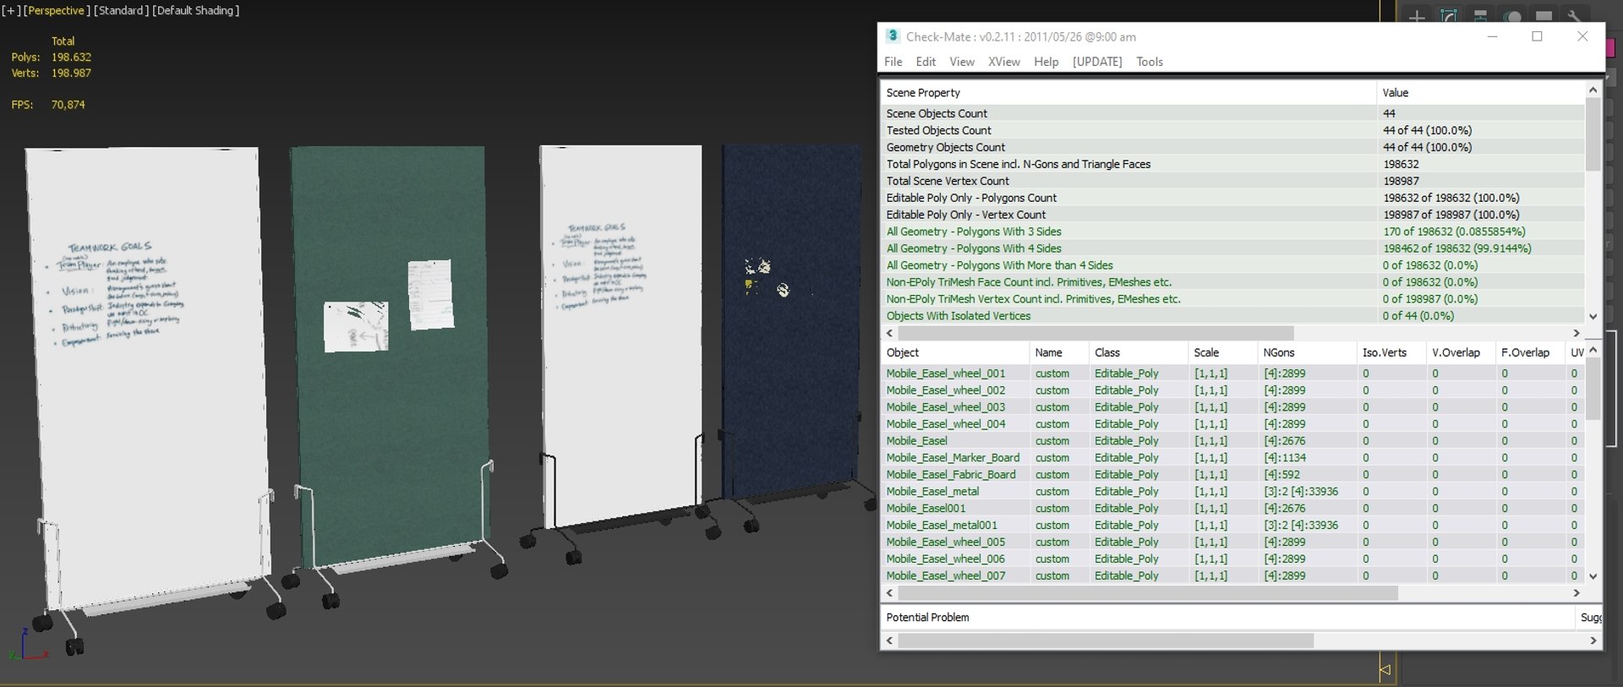Open the Perspective viewport menu
The width and height of the screenshot is (1623, 687).
click(56, 10)
